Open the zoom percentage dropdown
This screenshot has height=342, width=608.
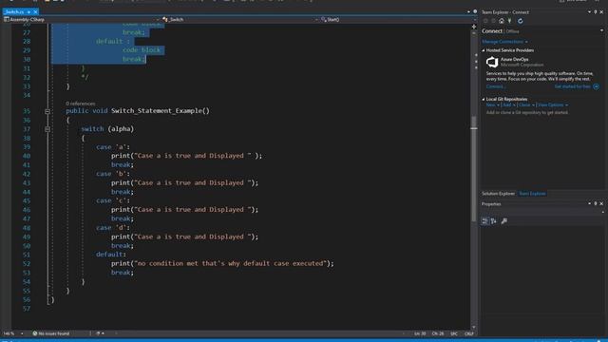point(22,333)
